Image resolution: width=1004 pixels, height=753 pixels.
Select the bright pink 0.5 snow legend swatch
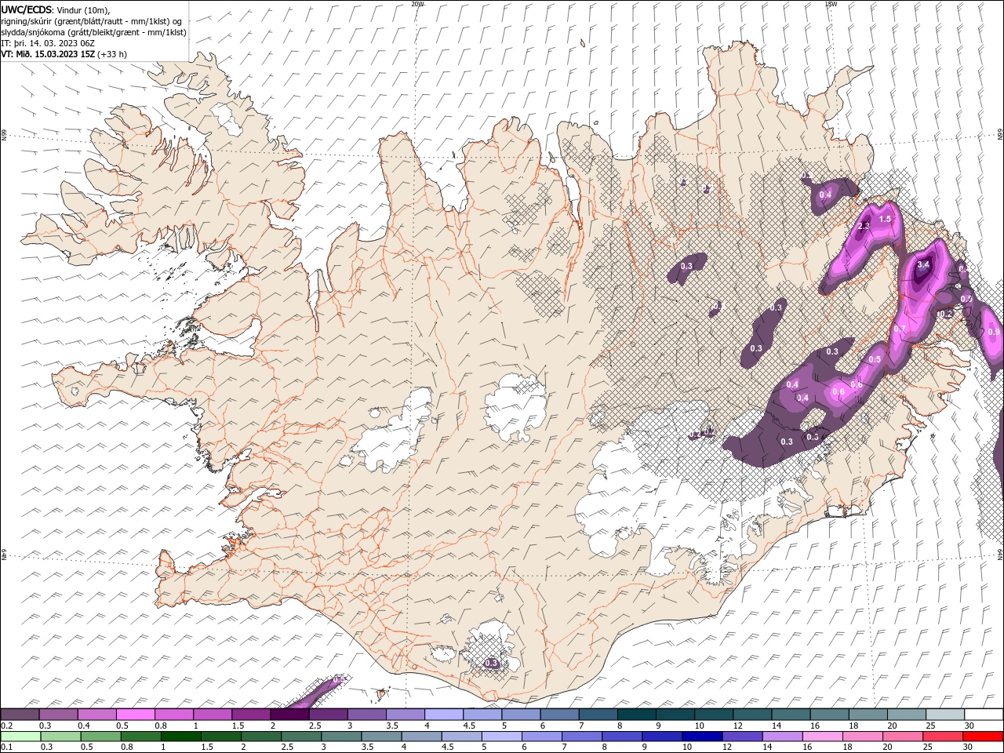click(x=135, y=715)
